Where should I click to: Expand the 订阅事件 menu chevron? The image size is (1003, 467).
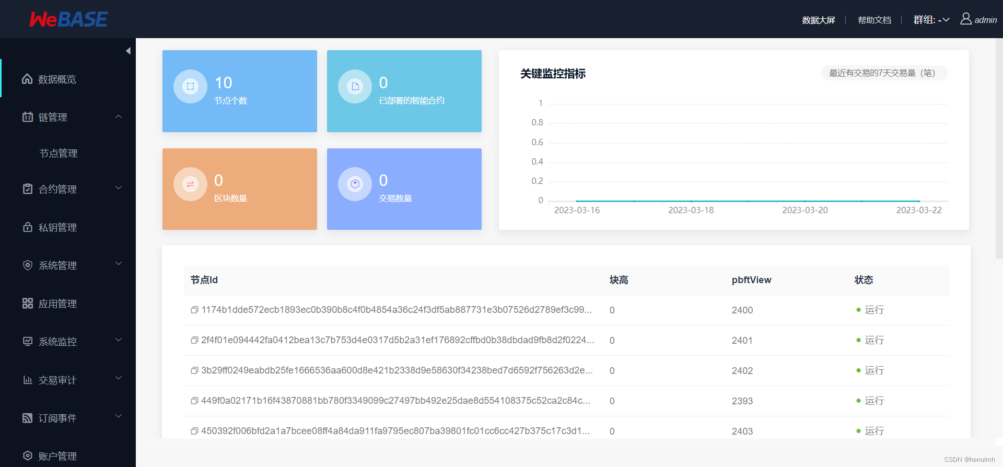119,416
